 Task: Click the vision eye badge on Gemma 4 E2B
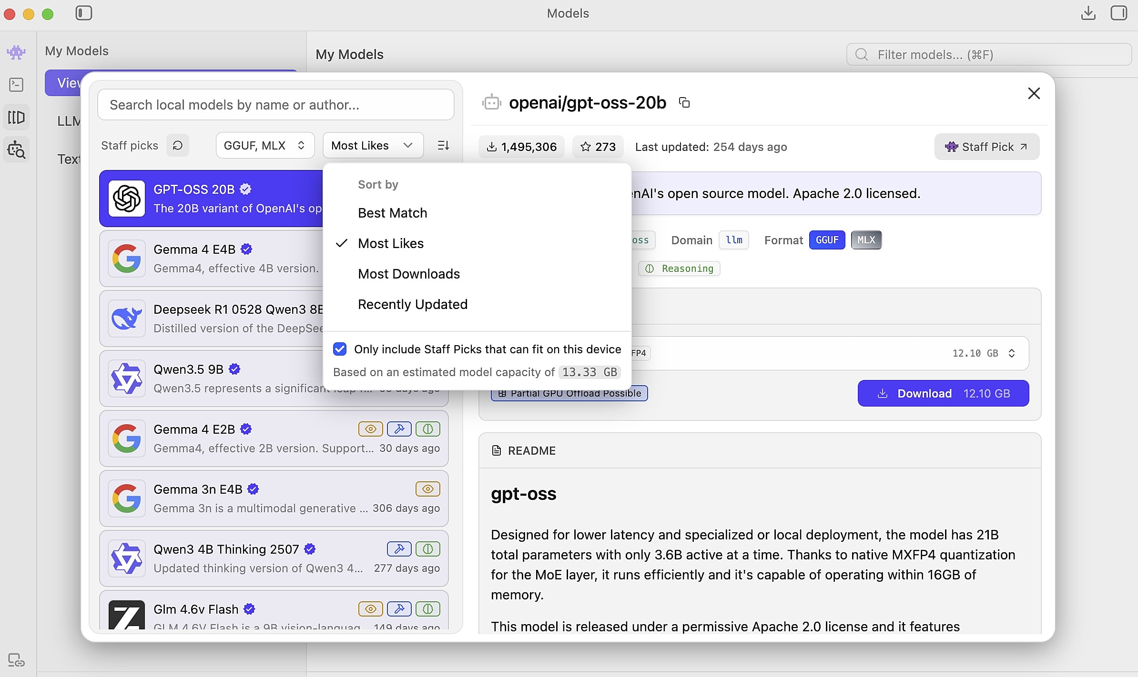[x=371, y=429]
